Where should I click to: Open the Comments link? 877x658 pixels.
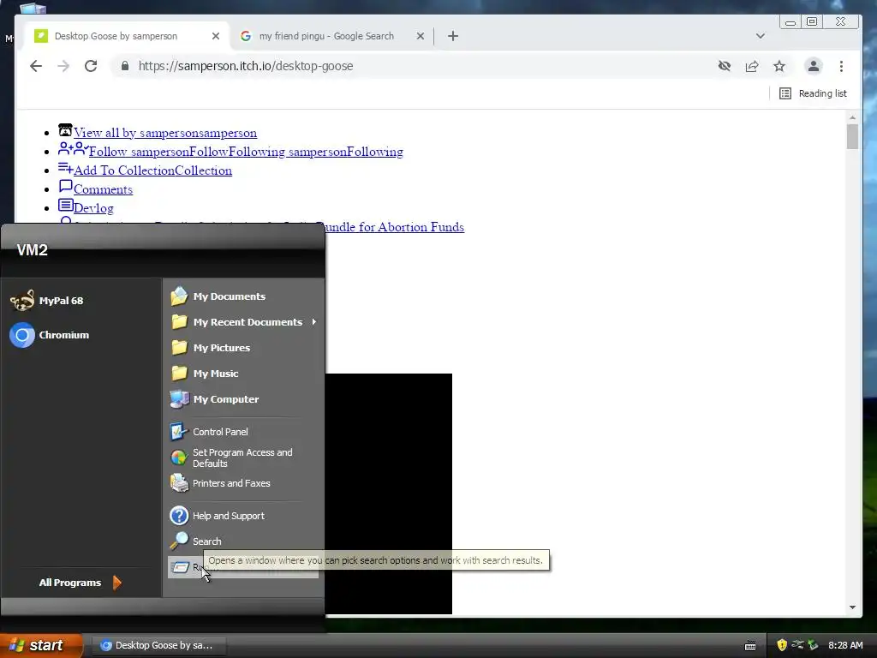(x=103, y=189)
